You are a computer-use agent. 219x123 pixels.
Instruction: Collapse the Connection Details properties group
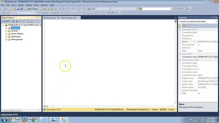click(x=180, y=60)
